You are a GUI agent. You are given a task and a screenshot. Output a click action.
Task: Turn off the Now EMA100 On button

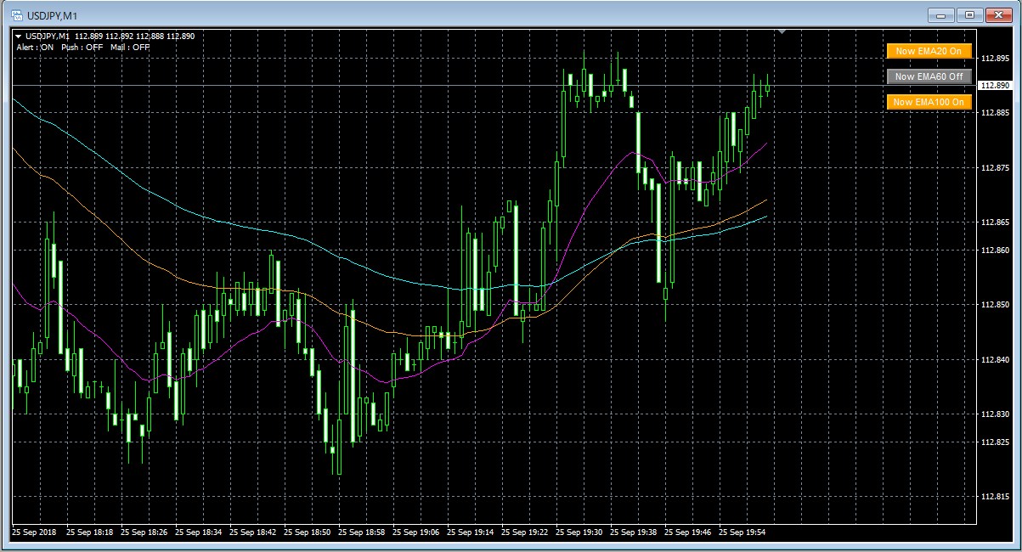pos(929,102)
